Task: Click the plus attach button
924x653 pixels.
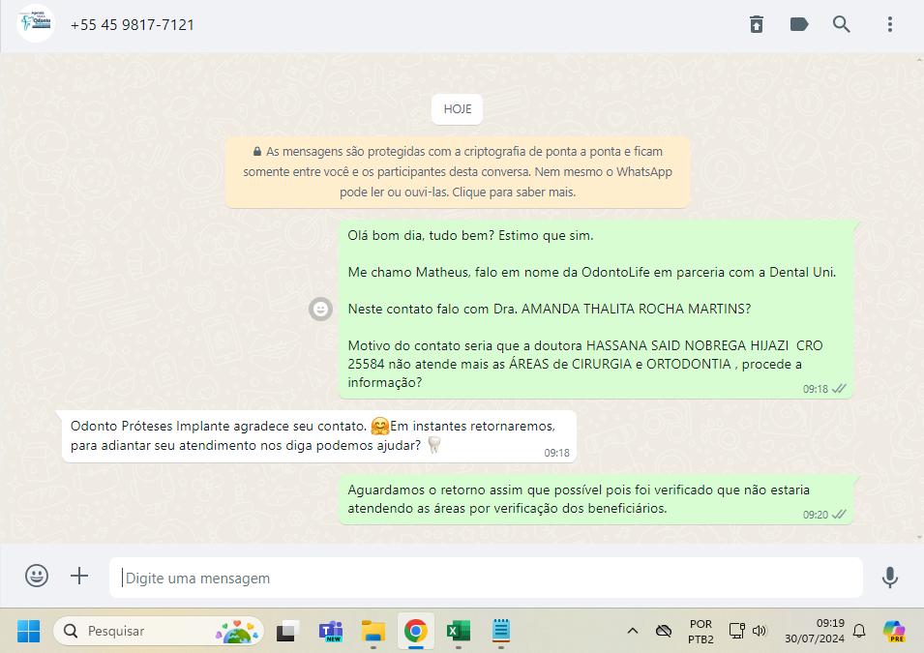Action: (x=79, y=577)
